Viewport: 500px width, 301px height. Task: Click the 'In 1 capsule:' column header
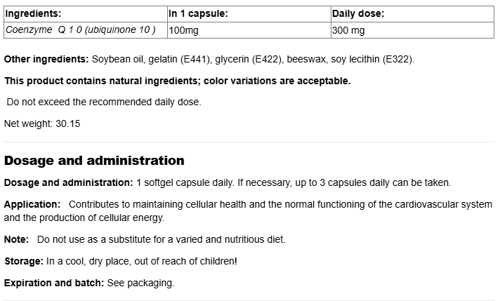198,13
